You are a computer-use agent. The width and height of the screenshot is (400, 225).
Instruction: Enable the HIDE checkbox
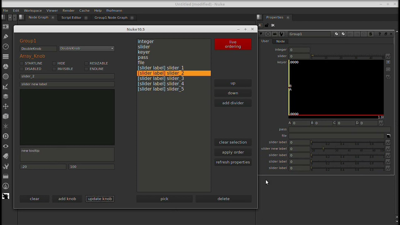pyautogui.click(x=54, y=63)
